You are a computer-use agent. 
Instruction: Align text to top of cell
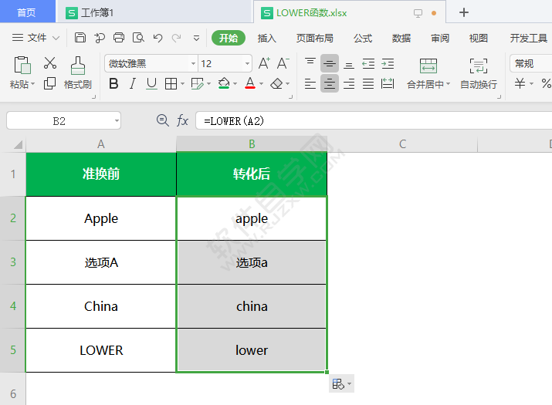click(x=310, y=63)
